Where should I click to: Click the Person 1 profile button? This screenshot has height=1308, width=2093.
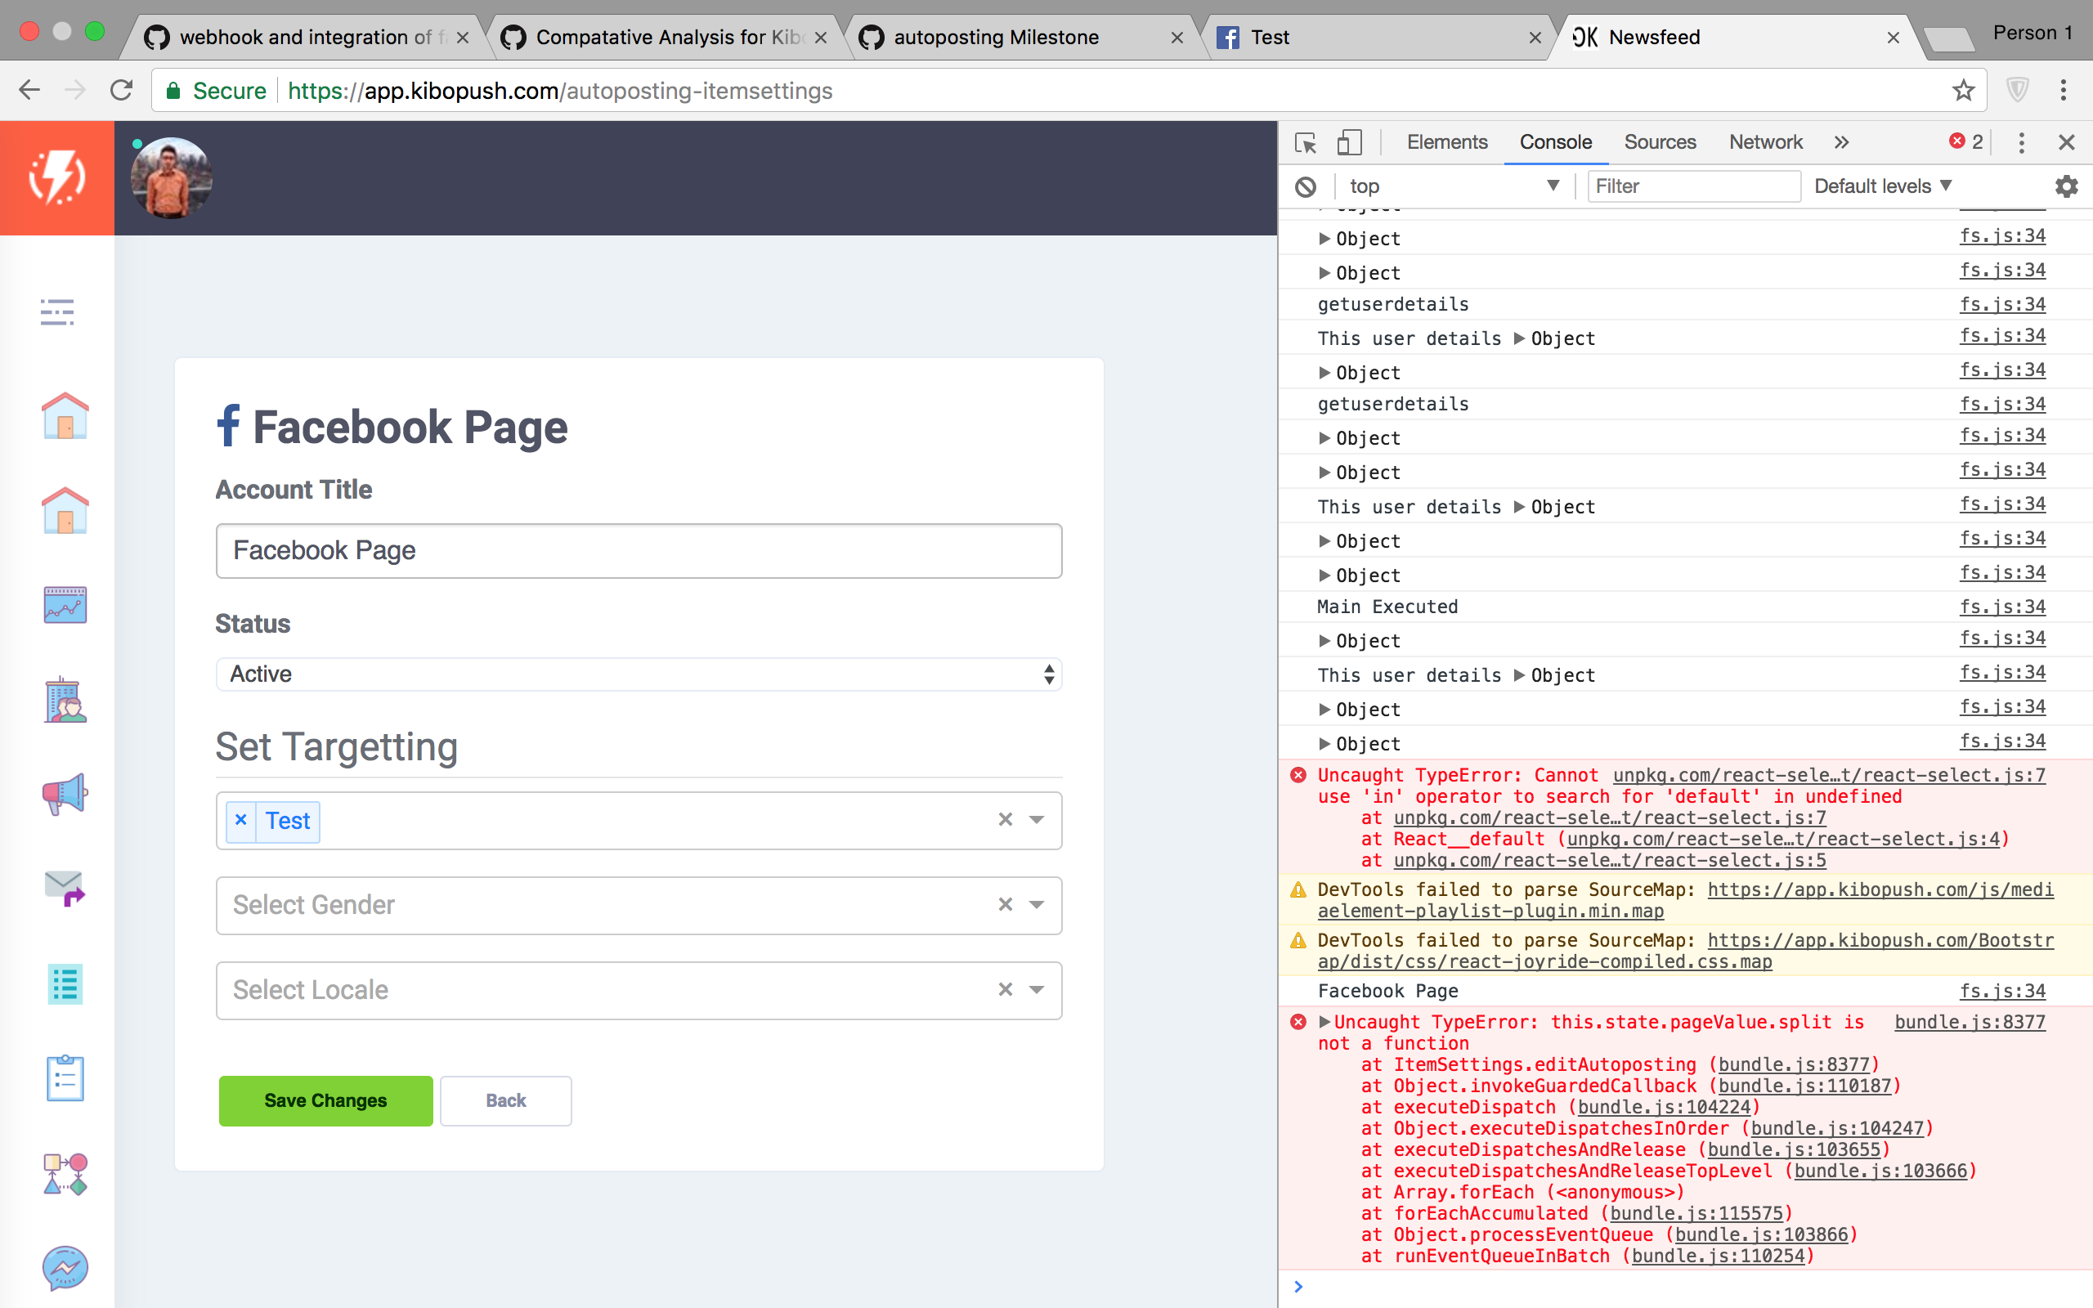click(2032, 33)
